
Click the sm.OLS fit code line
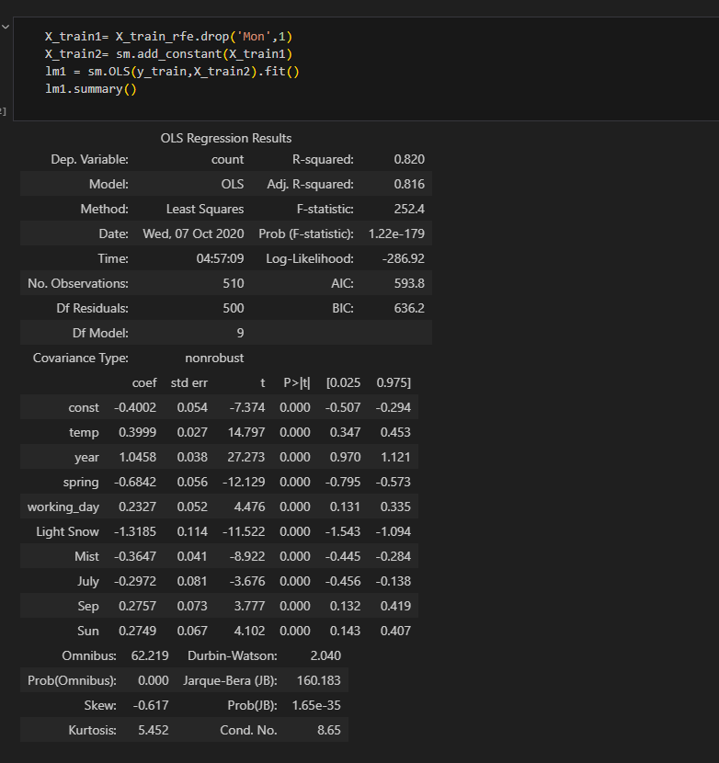172,72
